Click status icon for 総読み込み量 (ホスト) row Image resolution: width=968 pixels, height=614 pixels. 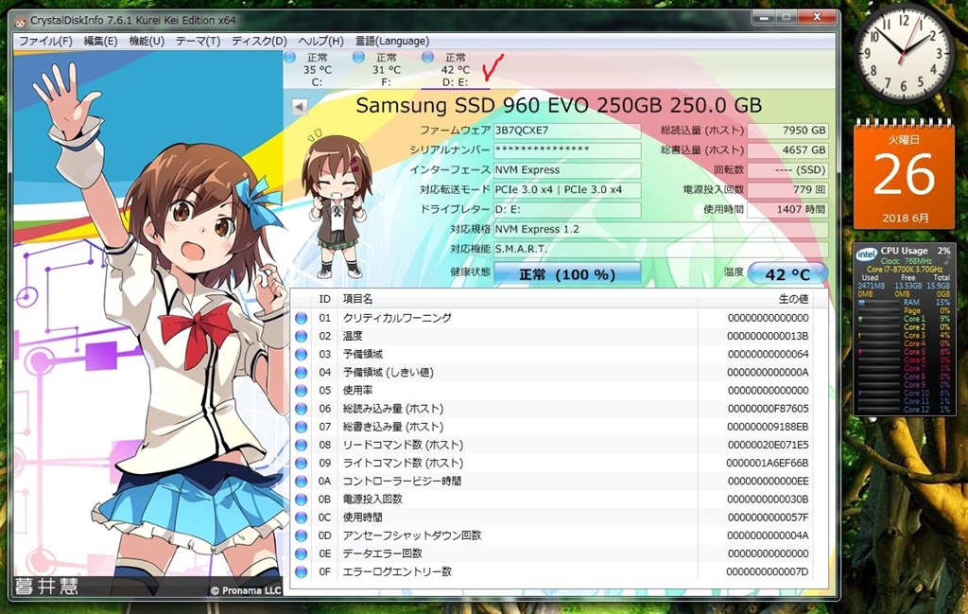point(302,409)
